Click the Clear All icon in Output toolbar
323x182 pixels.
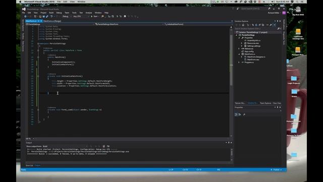[104, 146]
